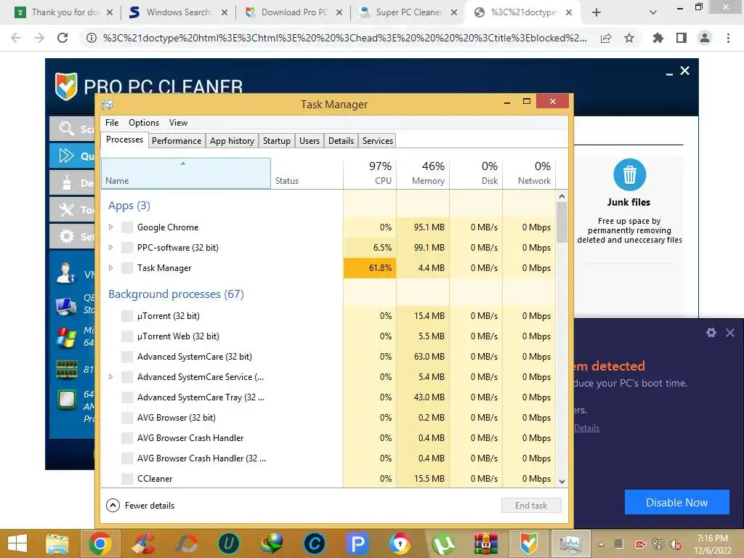
Task: Sort by the Memory column header
Action: (x=424, y=174)
